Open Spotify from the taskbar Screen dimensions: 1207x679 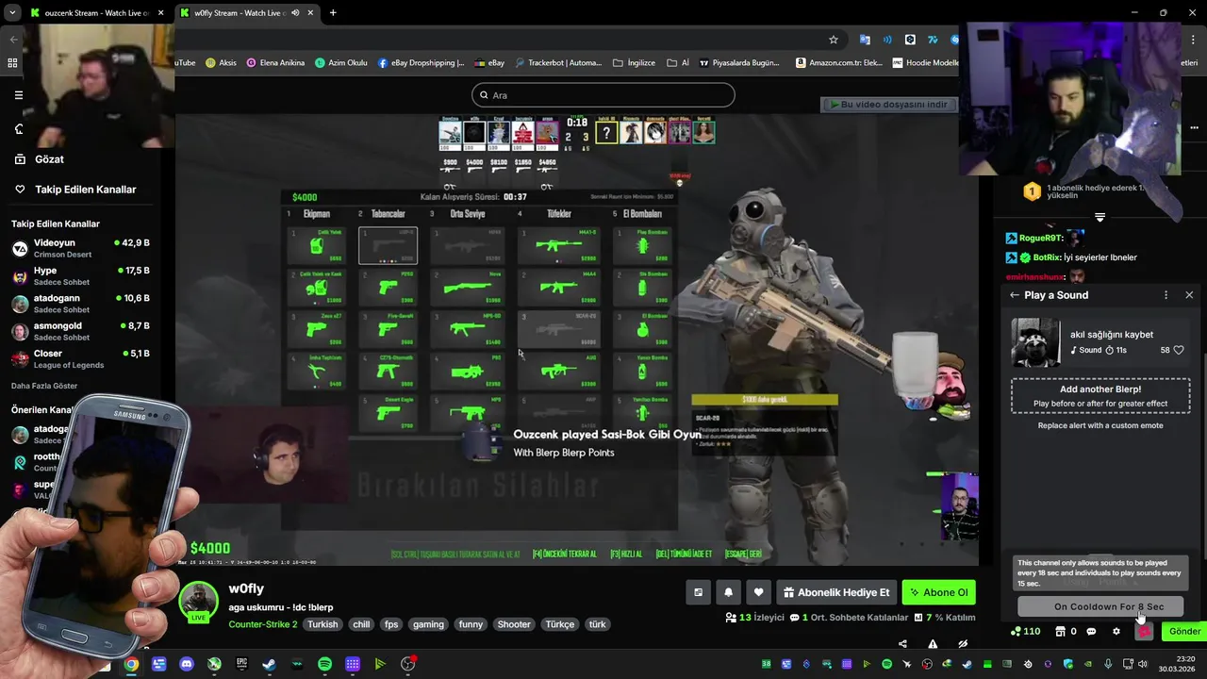tap(324, 664)
